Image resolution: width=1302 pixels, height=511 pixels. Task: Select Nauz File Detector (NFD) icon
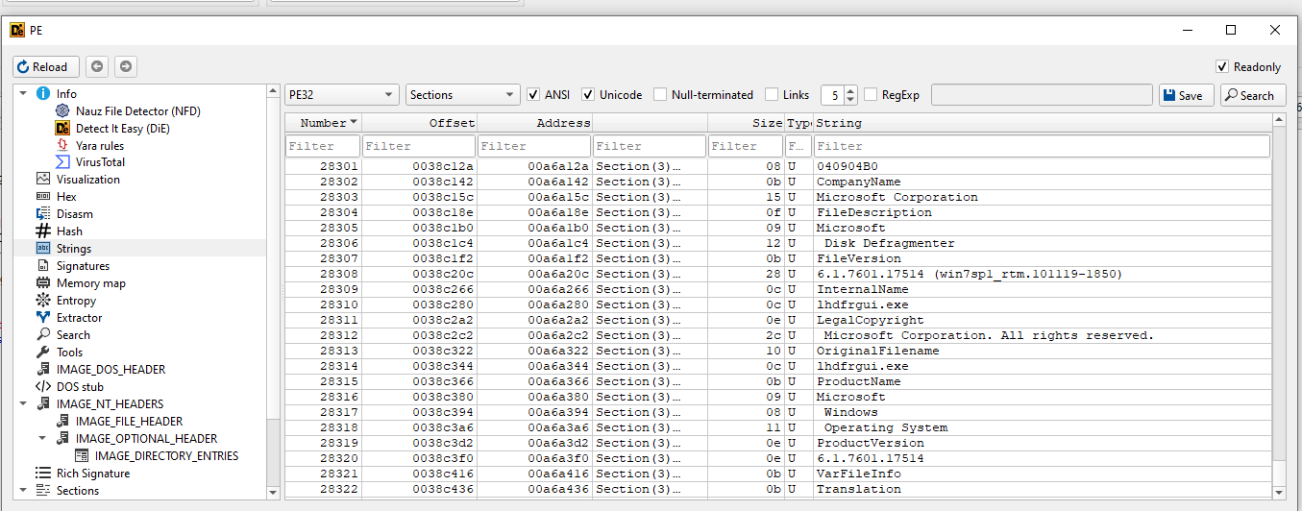(x=62, y=110)
